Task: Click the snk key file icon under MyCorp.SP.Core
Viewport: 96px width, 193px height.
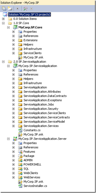Action: (20, 57)
